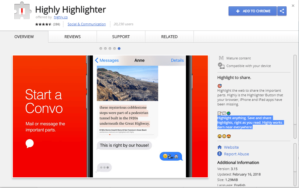Open the Website link
Image resolution: width=299 pixels, height=188 pixels.
pyautogui.click(x=231, y=147)
